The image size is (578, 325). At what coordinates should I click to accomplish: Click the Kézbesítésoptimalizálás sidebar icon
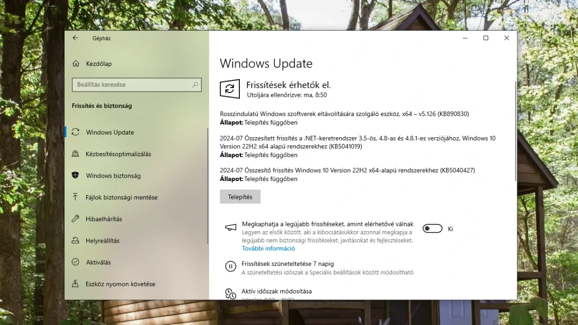tap(75, 154)
